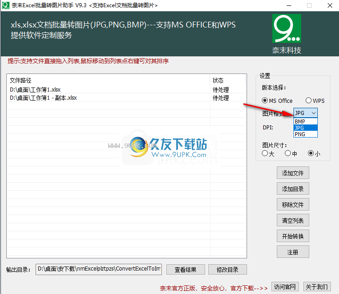The width and height of the screenshot is (339, 294).
Task: Open the 关于我们 about button
Action: (317, 287)
